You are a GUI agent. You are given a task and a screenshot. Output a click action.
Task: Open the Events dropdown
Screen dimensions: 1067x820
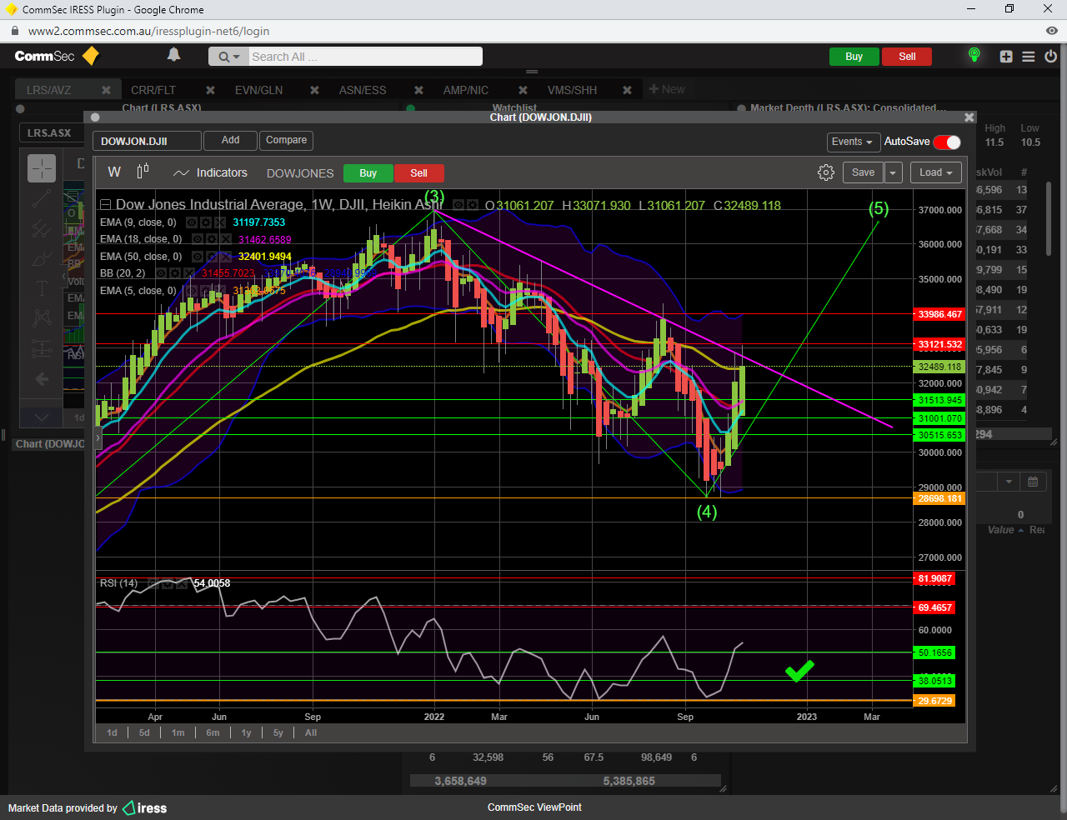pos(853,142)
